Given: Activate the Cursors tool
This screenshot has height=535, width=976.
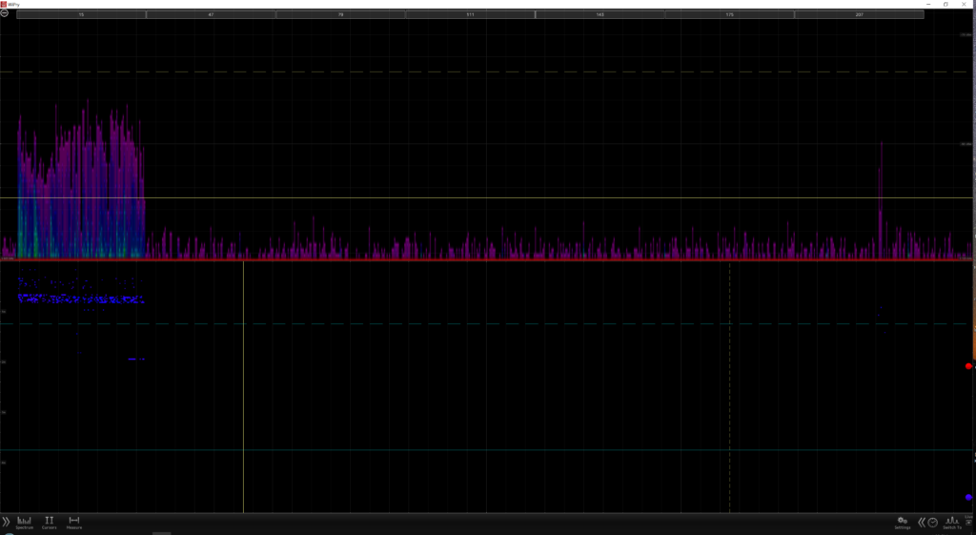Looking at the screenshot, I should (50, 523).
